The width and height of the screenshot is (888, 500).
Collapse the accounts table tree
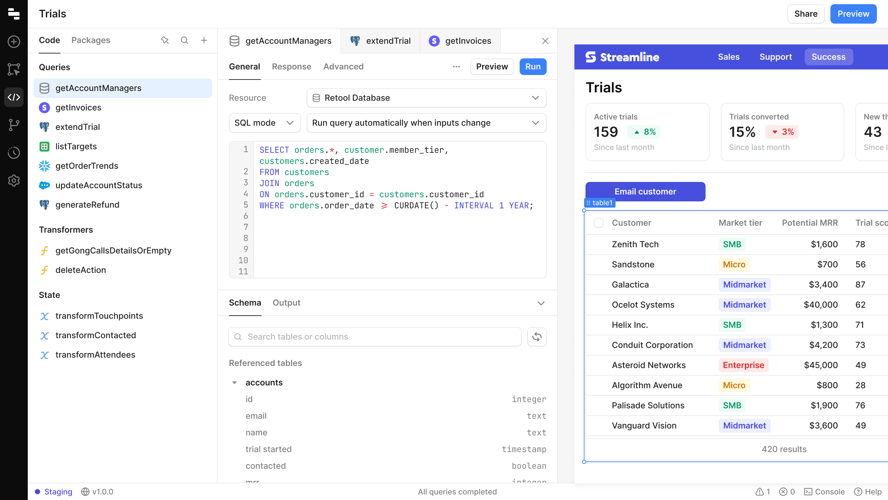234,383
